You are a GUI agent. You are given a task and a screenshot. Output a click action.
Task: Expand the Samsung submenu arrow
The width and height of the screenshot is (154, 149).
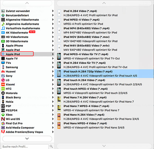[x=53, y=67]
